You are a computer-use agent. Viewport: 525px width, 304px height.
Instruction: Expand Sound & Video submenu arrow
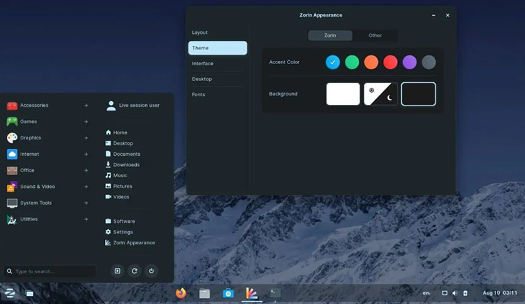coord(86,187)
